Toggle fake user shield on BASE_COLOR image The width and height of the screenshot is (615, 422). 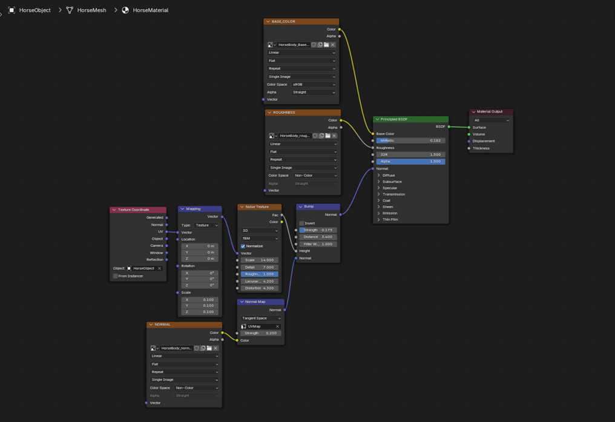(x=314, y=45)
